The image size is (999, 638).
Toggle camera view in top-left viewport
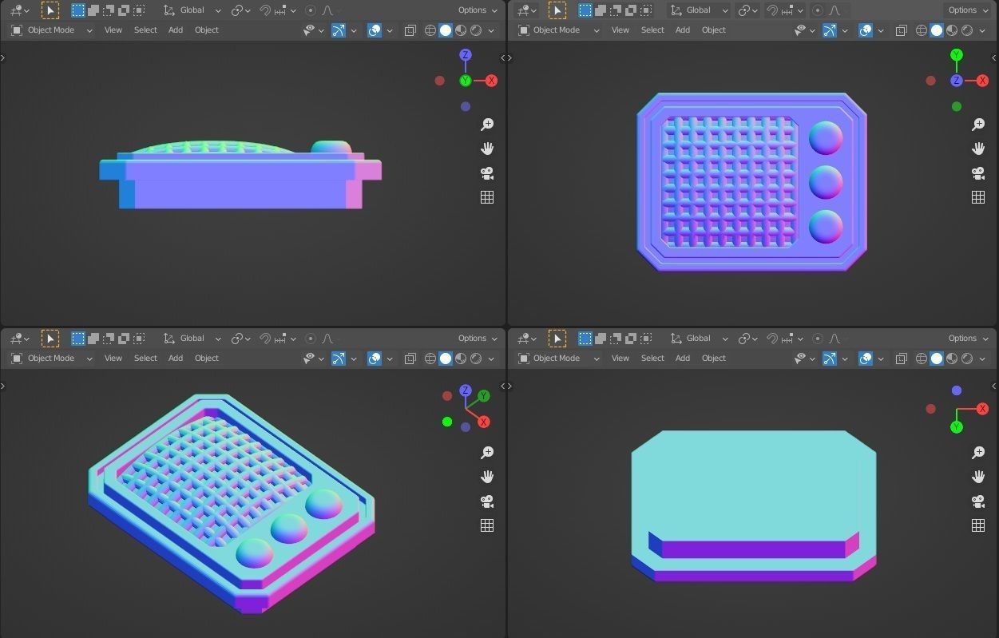pos(487,173)
